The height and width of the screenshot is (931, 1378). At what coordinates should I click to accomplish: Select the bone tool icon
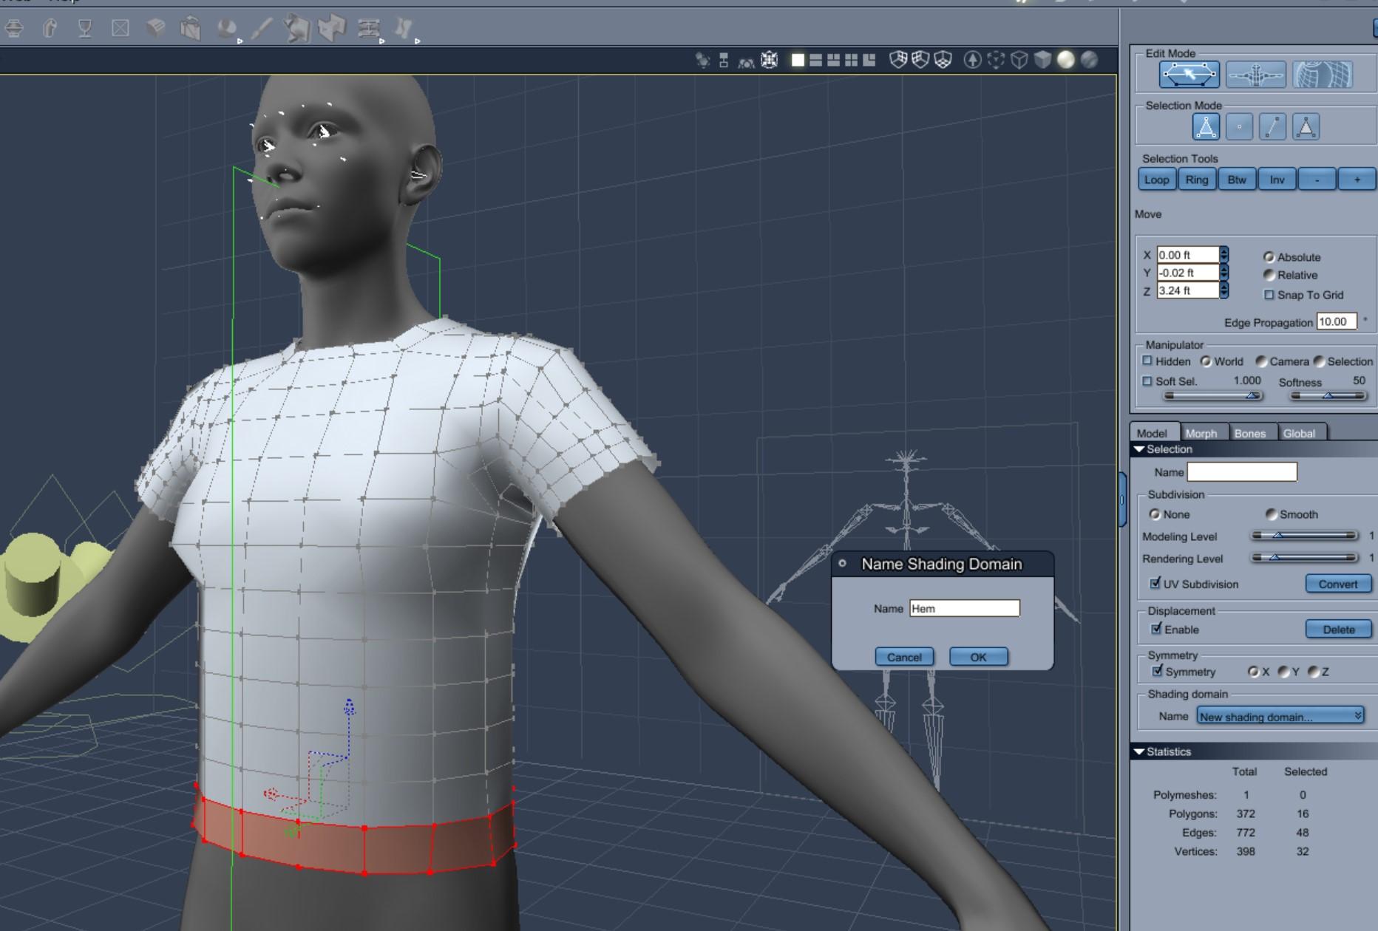click(x=404, y=29)
